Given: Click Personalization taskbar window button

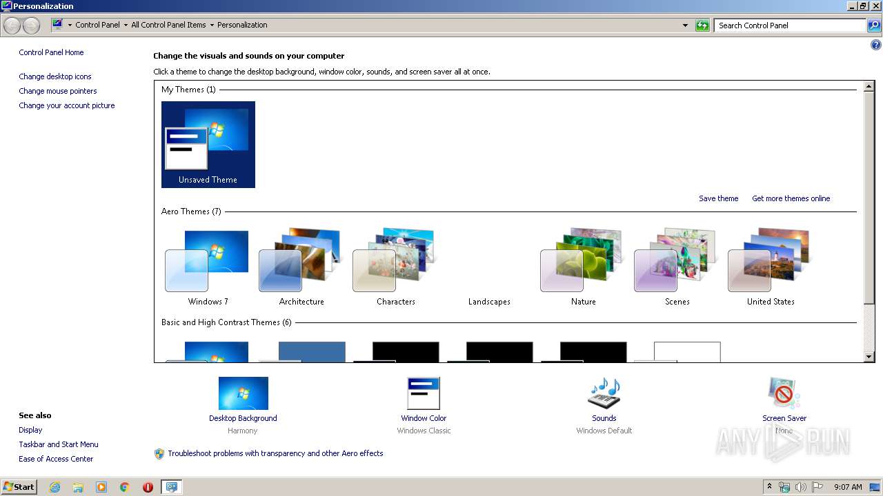Looking at the screenshot, I should [171, 487].
